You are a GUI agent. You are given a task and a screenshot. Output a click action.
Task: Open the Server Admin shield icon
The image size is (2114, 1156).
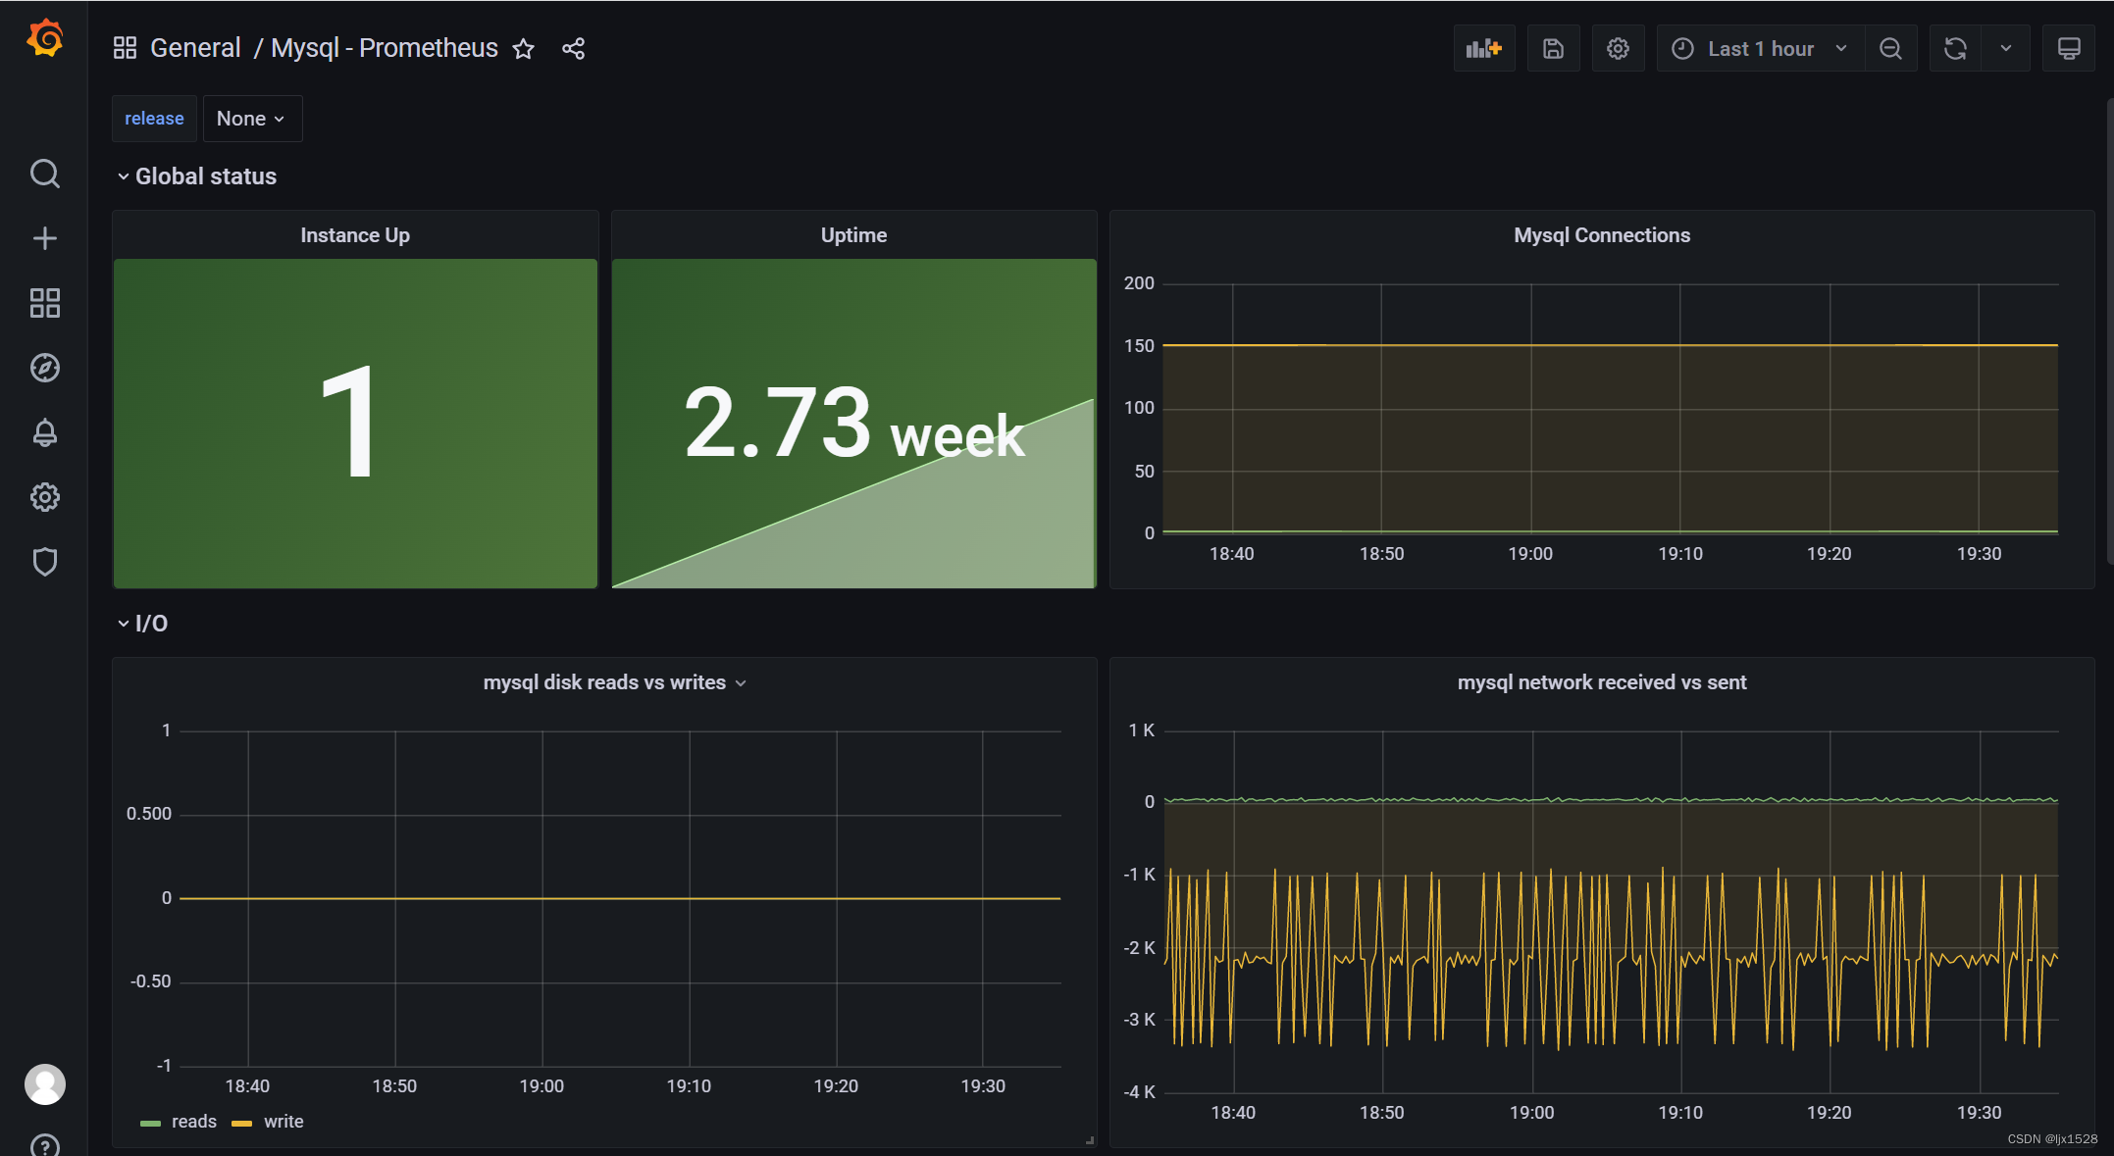tap(45, 562)
